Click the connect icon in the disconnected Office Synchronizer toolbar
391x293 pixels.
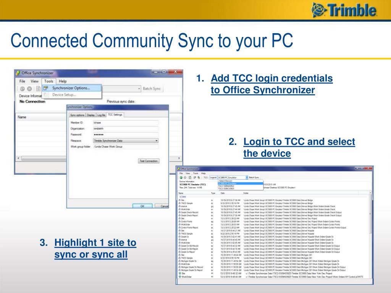(23, 89)
